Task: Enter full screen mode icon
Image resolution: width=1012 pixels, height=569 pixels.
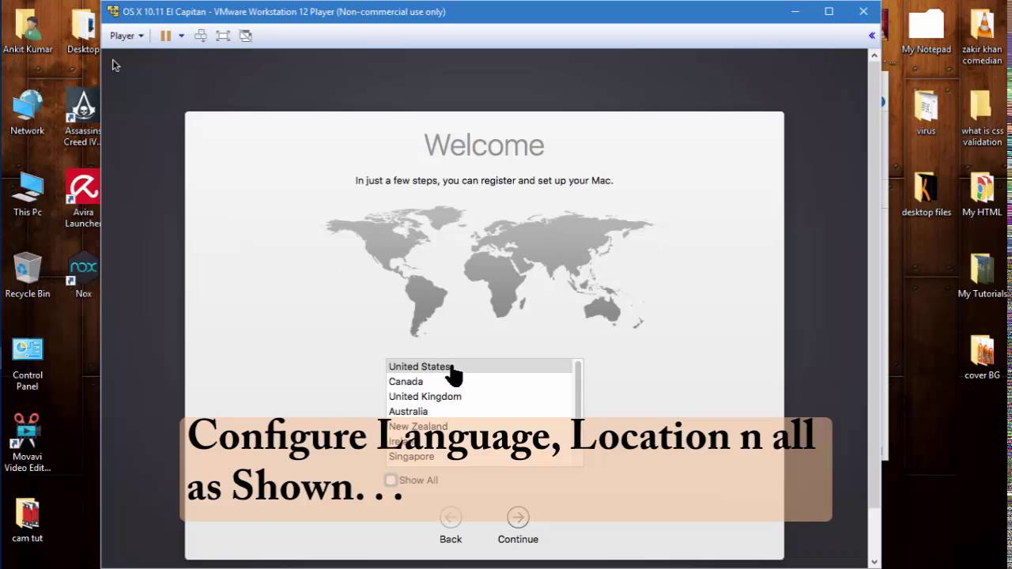Action: coord(223,36)
